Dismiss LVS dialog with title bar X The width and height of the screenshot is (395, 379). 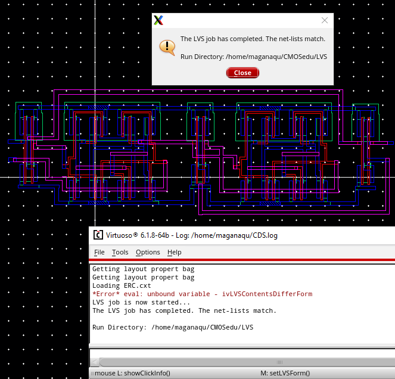[x=325, y=20]
